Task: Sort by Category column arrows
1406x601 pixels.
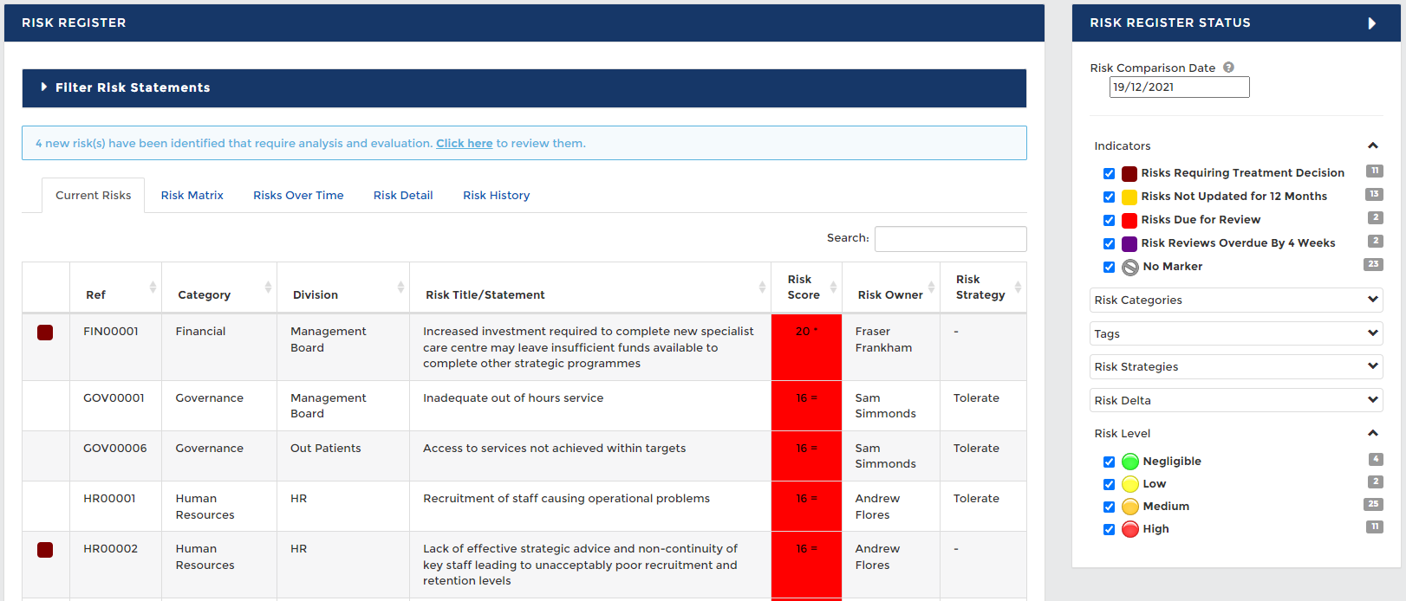Action: point(268,287)
